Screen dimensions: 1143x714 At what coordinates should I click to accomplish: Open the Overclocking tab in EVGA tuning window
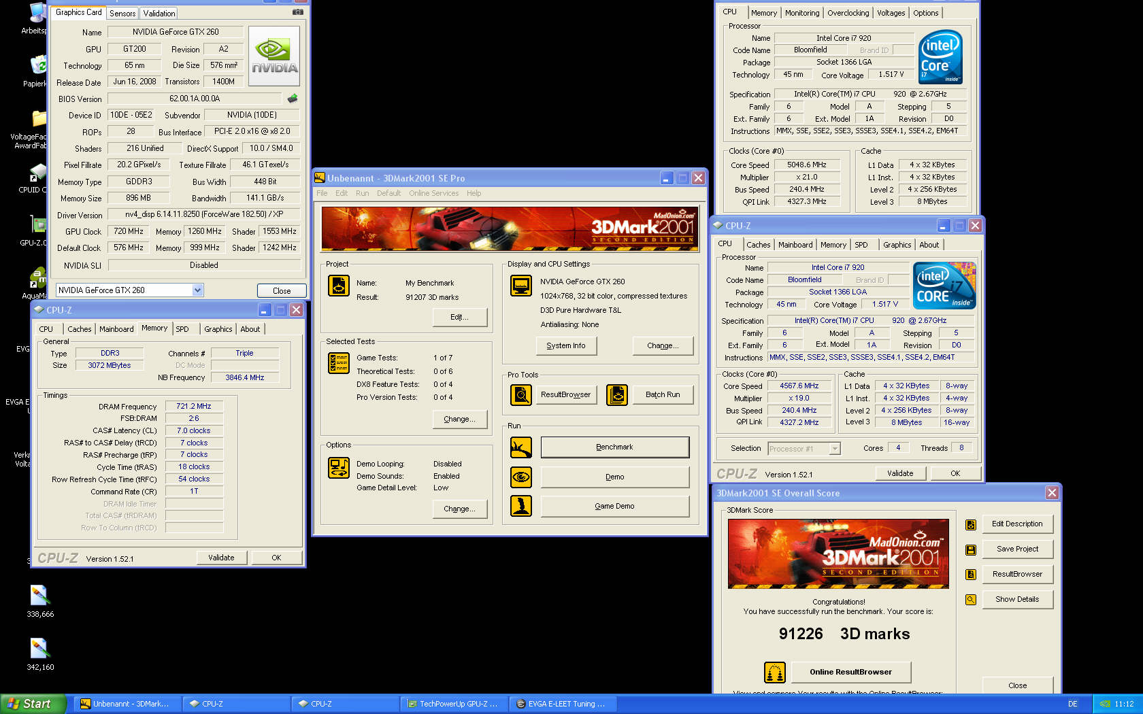[x=848, y=13]
